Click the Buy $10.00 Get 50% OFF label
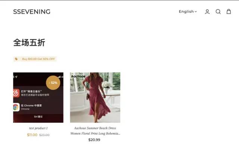The height and width of the screenshot is (150, 239). tap(38, 59)
